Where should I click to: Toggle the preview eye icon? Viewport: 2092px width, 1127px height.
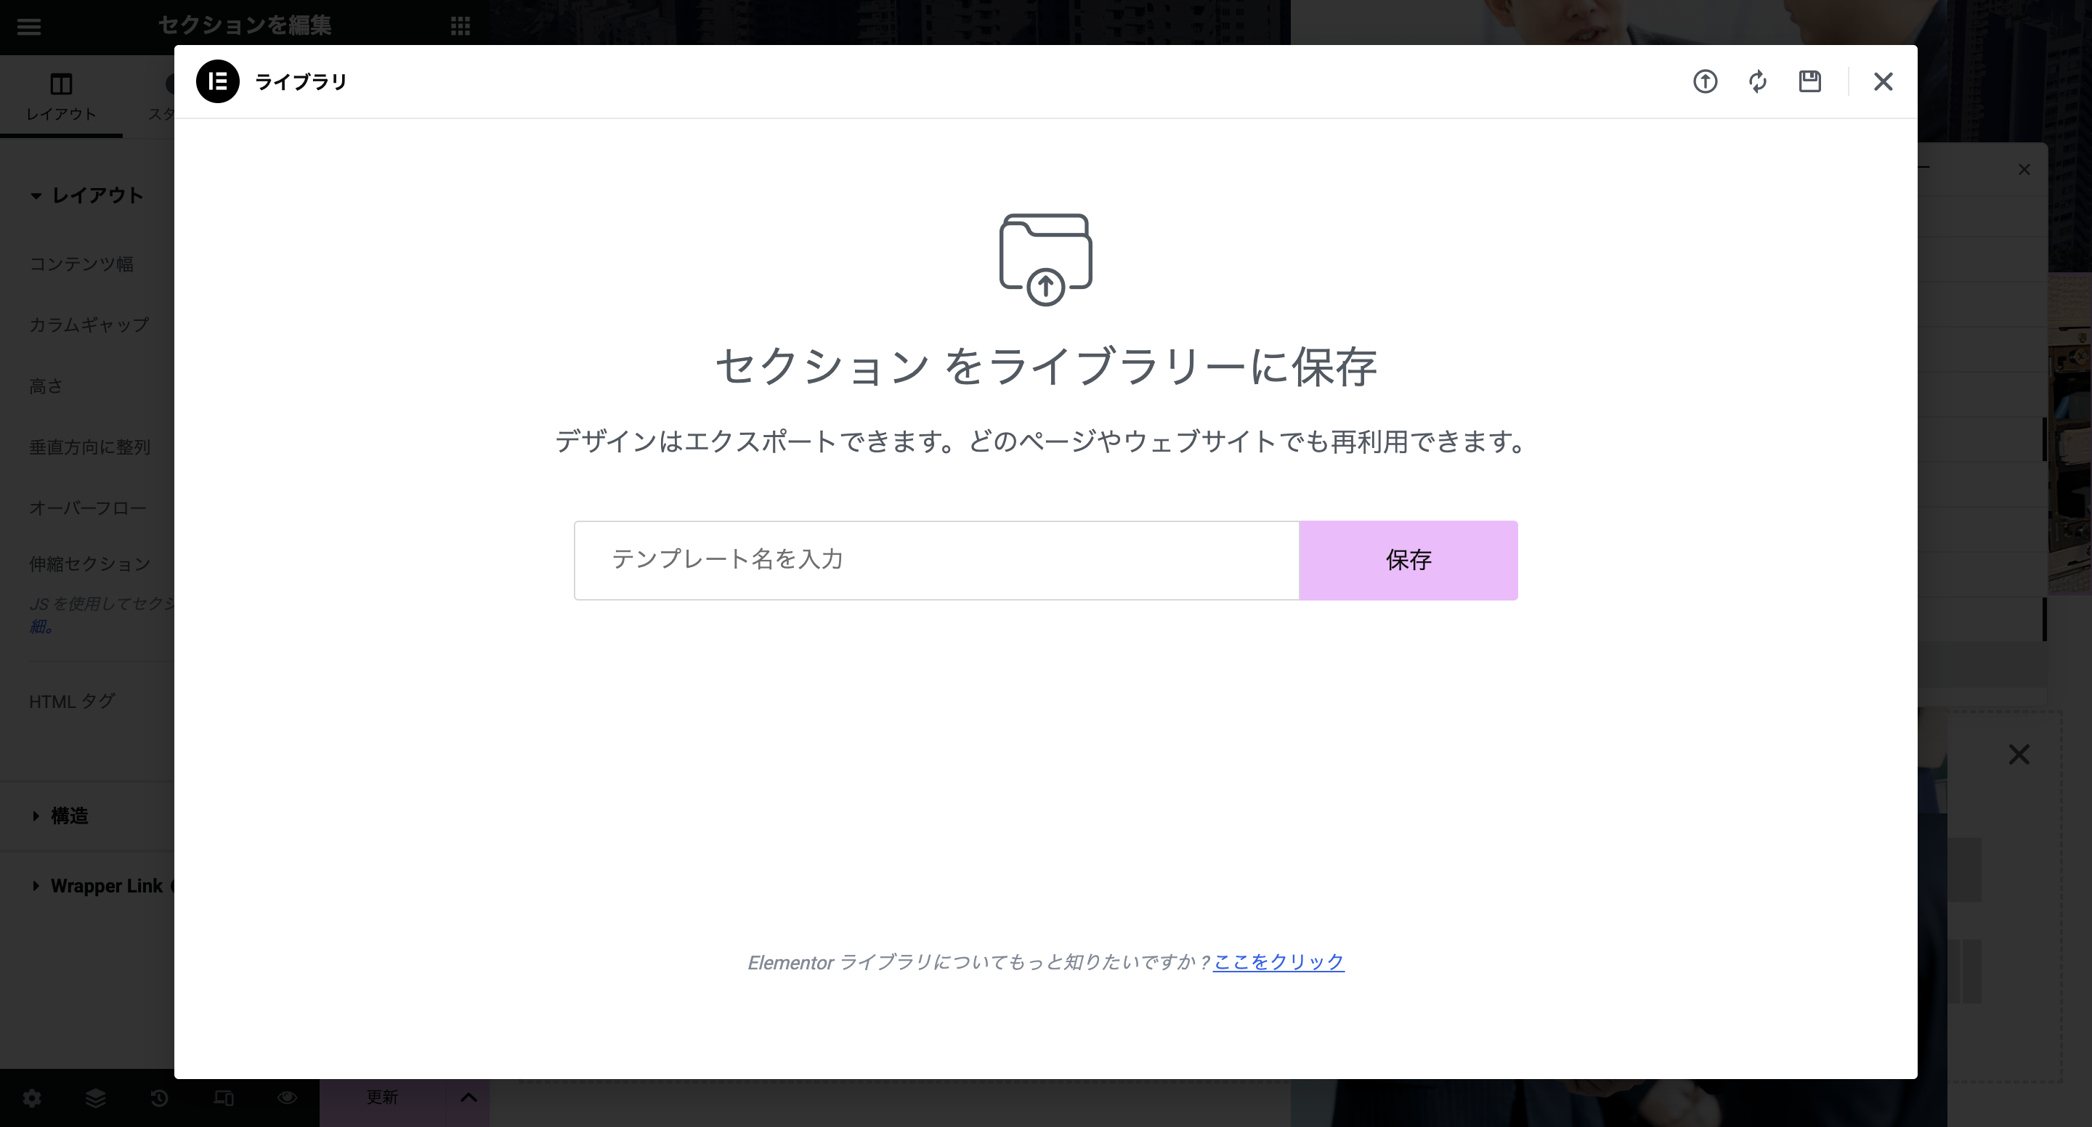(287, 1098)
